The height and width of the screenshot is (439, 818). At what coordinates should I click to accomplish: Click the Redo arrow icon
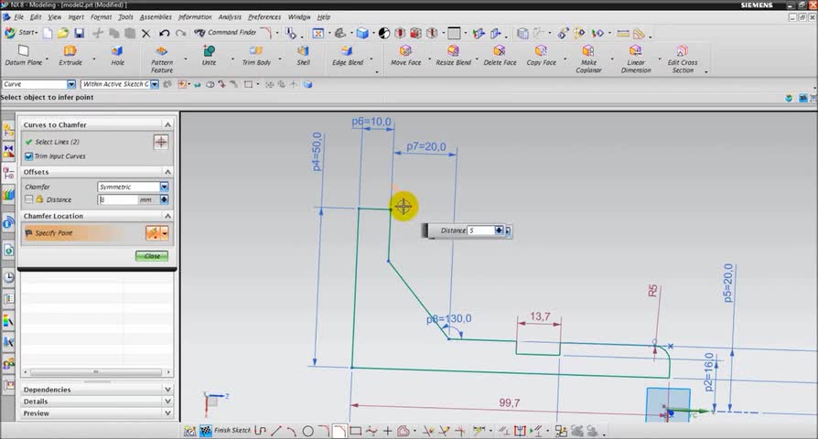(x=180, y=33)
